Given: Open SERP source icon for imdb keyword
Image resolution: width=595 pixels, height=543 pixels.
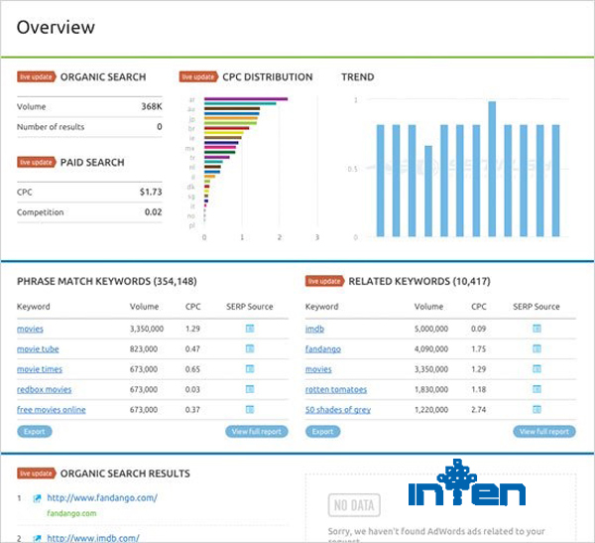Looking at the screenshot, I should point(536,329).
